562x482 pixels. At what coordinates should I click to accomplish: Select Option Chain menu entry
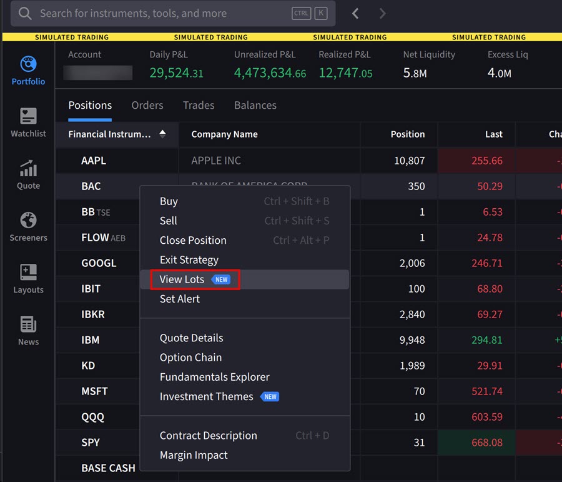click(x=190, y=358)
